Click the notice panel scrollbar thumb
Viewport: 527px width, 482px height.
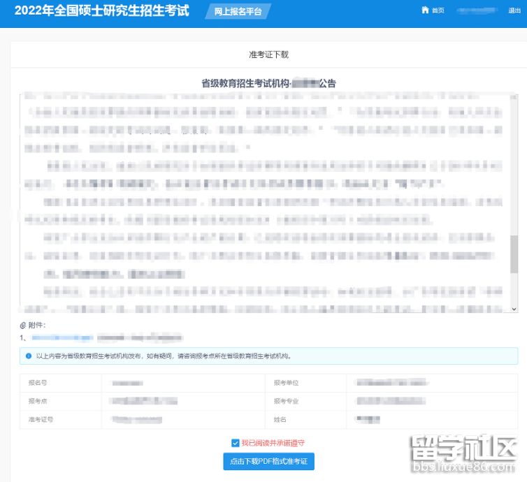click(514, 254)
